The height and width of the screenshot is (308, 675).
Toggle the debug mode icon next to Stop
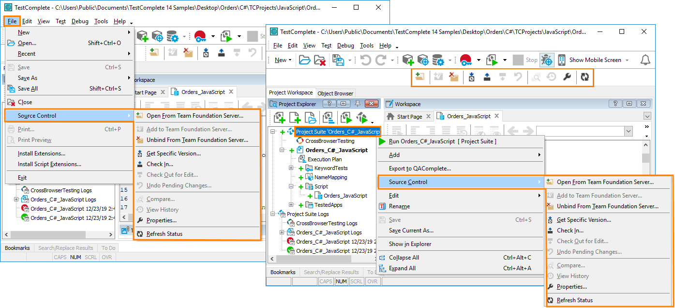547,60
